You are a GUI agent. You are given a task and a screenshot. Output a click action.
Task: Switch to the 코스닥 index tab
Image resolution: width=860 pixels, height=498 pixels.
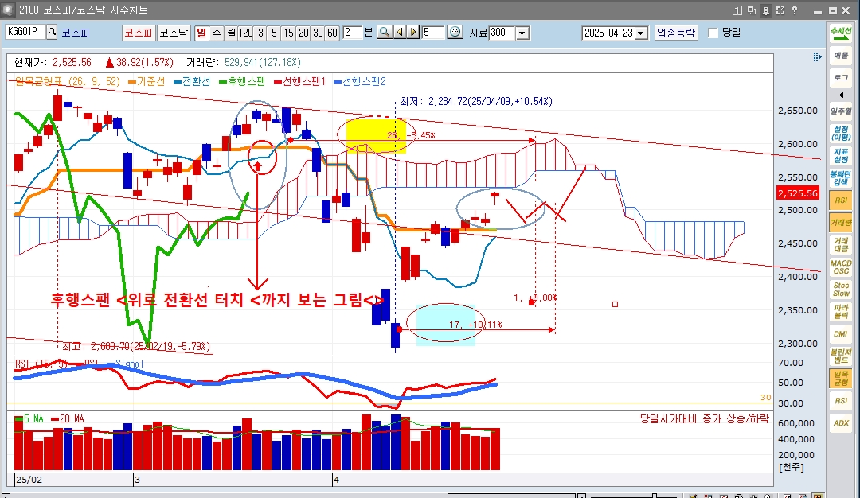173,33
